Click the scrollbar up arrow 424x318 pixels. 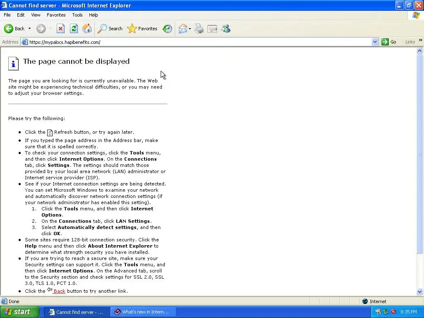tap(420, 51)
